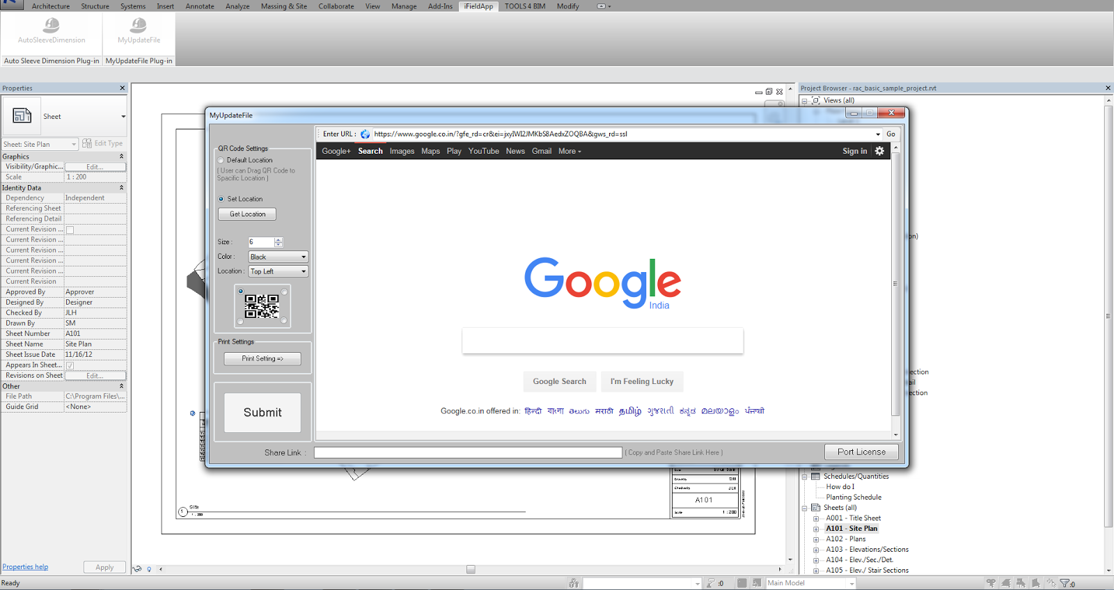
Task: Open the URL history dropdown arrow
Action: [878, 134]
